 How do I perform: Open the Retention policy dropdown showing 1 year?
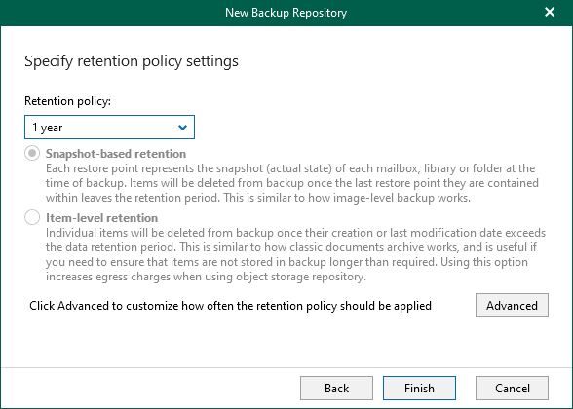point(109,127)
